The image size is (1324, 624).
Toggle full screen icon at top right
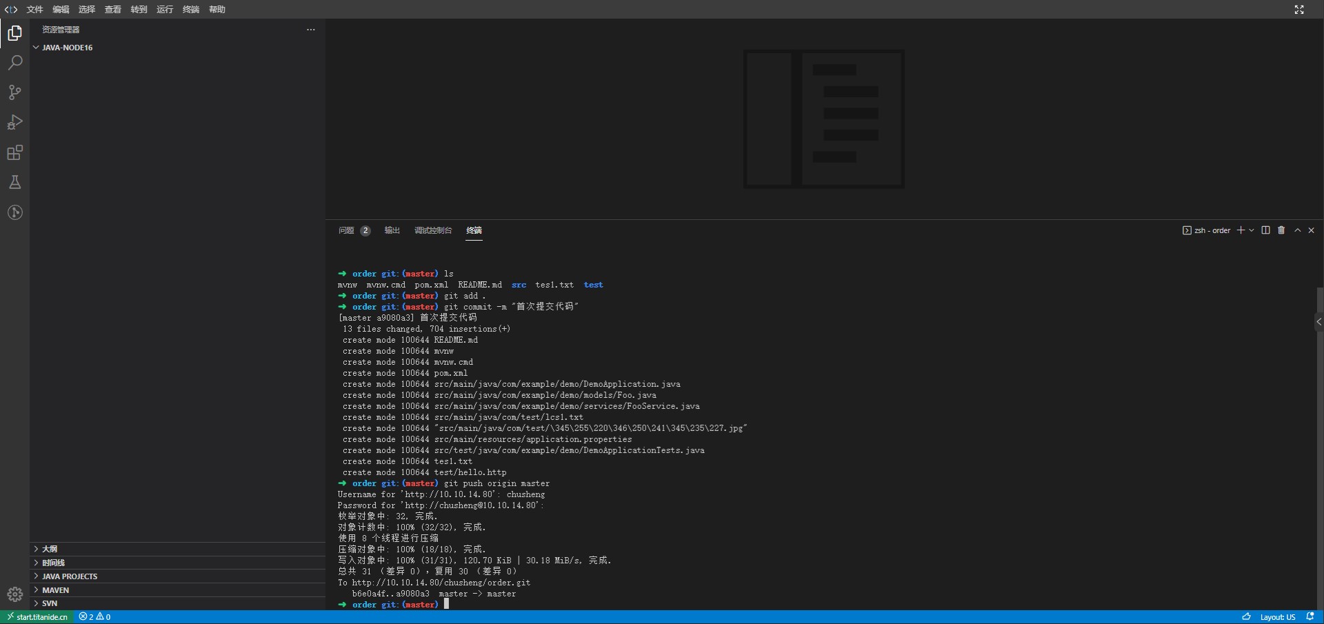point(1299,9)
